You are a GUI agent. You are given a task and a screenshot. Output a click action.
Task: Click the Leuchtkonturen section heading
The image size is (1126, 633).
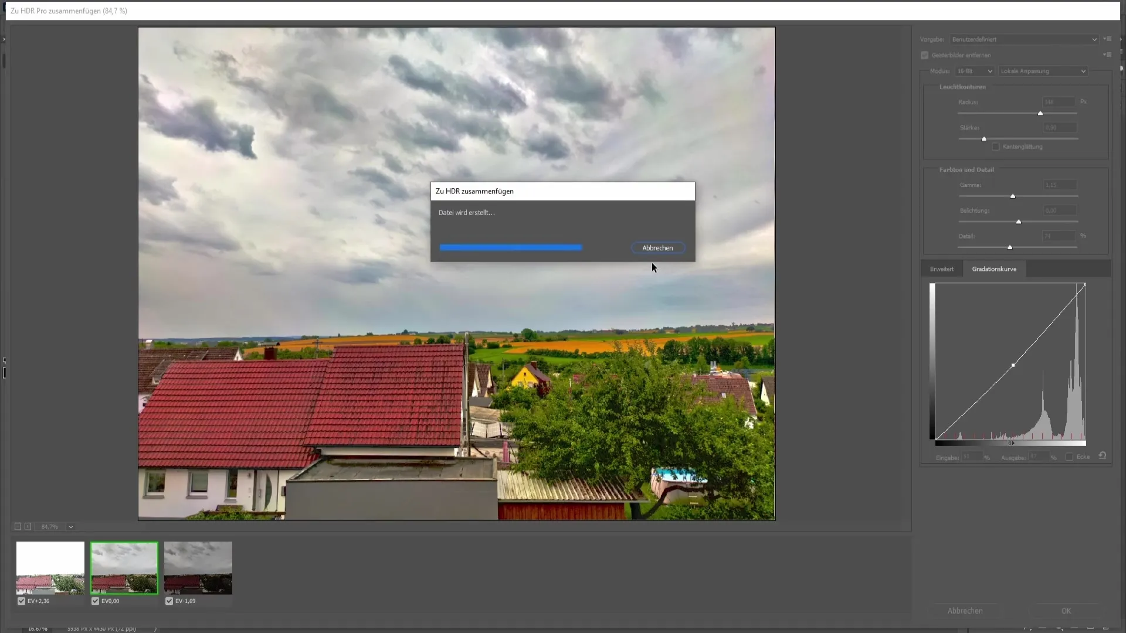[962, 87]
